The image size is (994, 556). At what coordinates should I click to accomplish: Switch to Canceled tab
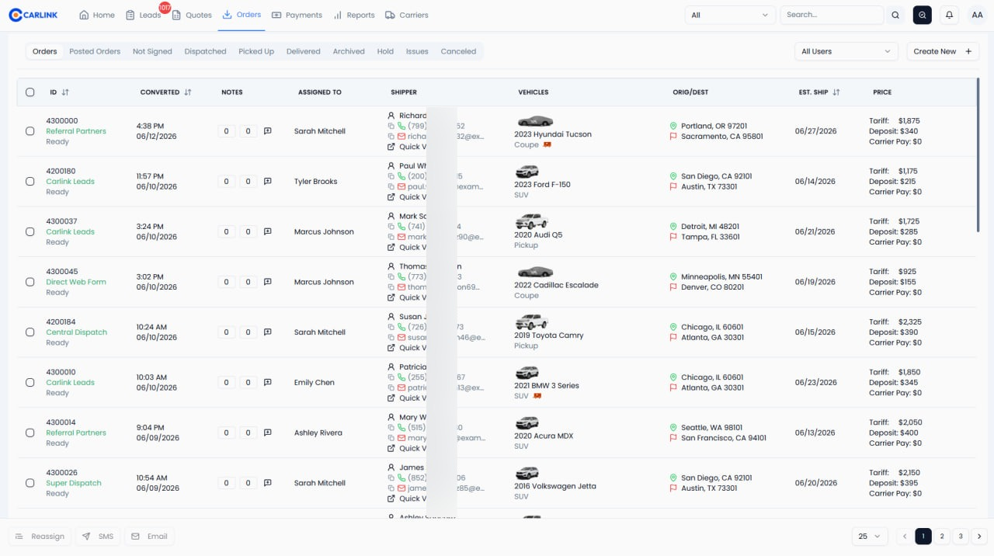pyautogui.click(x=458, y=51)
